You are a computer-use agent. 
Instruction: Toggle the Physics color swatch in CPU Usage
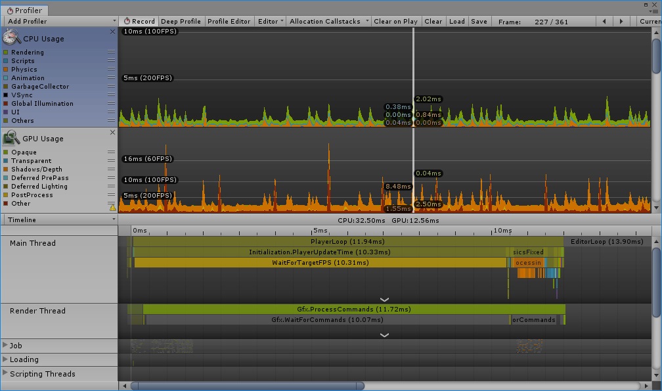coord(5,69)
